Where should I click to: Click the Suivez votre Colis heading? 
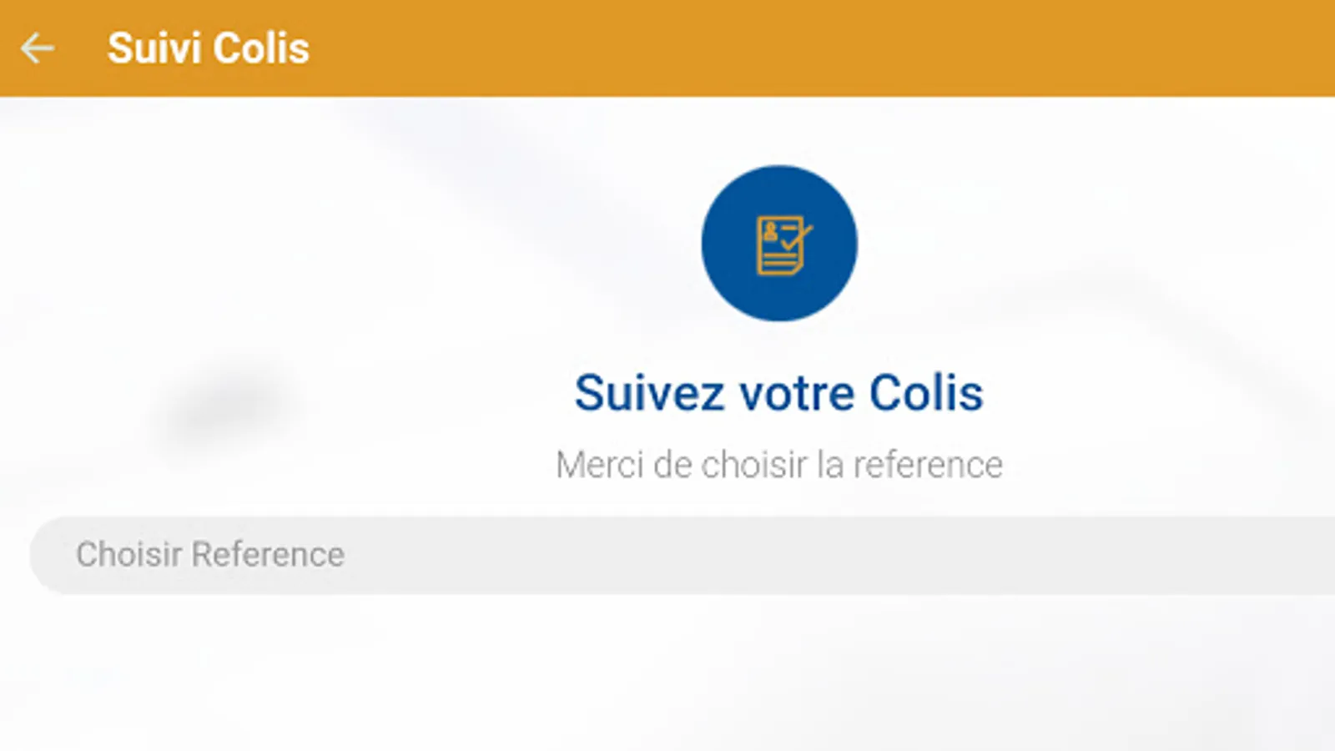(x=778, y=393)
